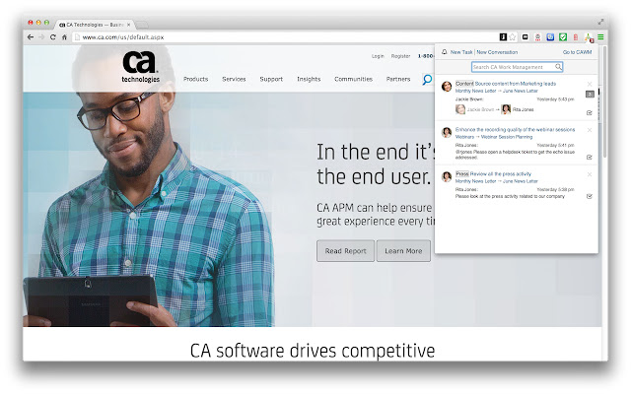Image resolution: width=631 pixels, height=394 pixels.
Task: Click the Go to CAWM link
Action: [x=577, y=52]
